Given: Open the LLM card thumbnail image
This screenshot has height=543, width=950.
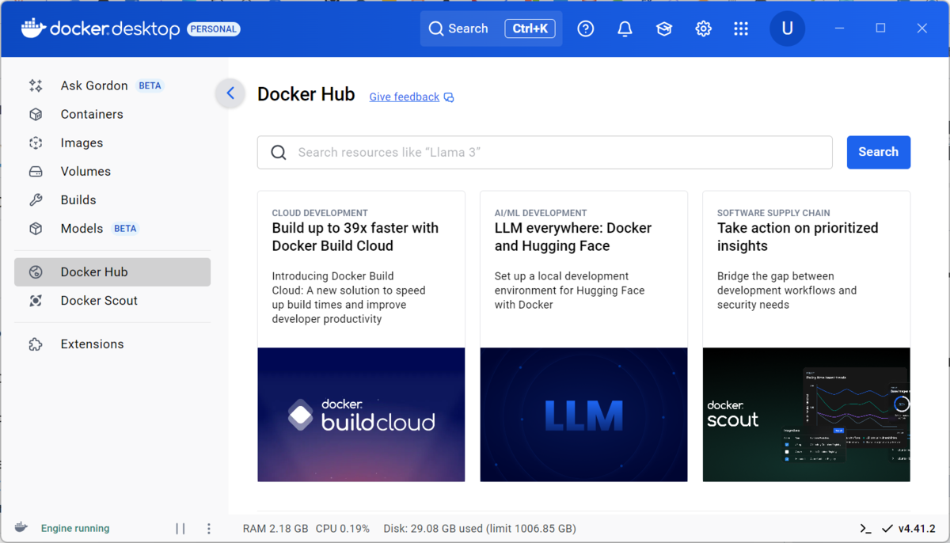Looking at the screenshot, I should [583, 415].
